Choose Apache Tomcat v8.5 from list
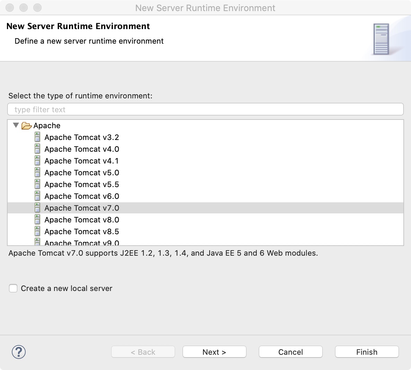Image resolution: width=411 pixels, height=370 pixels. pyautogui.click(x=81, y=231)
